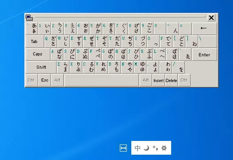Hit the semicolon key showing ほ
233x160 pixels.
point(172,54)
